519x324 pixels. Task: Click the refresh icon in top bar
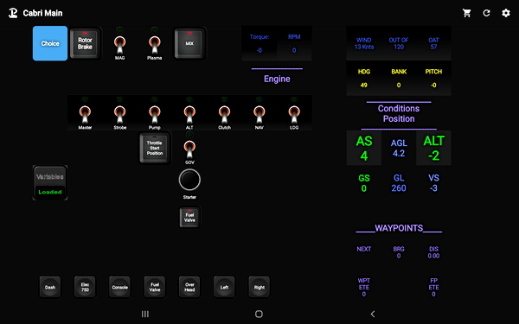(x=486, y=13)
